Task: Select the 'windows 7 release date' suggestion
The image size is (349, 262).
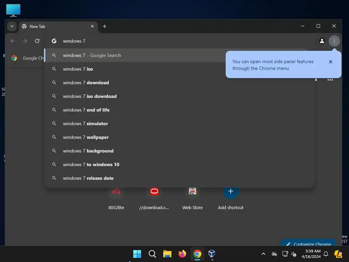Action: [x=179, y=178]
